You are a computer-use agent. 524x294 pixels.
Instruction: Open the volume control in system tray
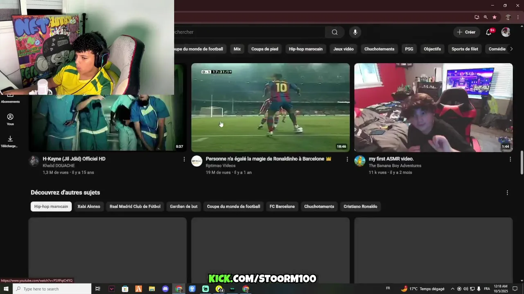point(465,289)
